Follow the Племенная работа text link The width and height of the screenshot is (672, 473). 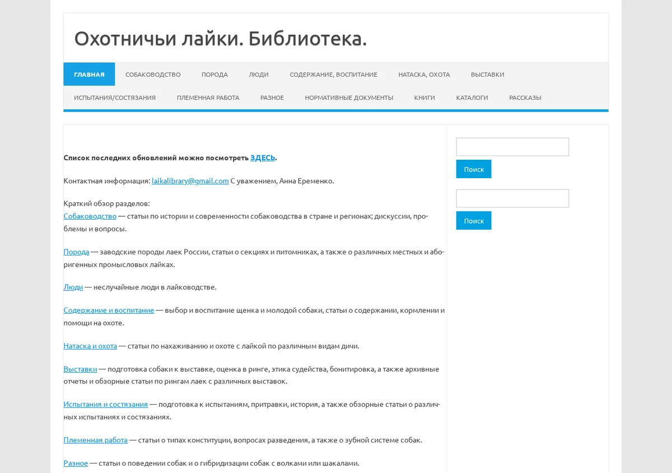96,440
